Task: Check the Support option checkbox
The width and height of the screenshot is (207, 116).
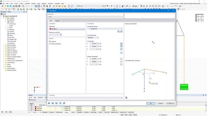Action: [x=50, y=42]
